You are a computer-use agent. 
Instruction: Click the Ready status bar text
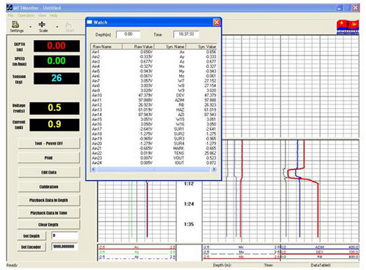coord(12,265)
